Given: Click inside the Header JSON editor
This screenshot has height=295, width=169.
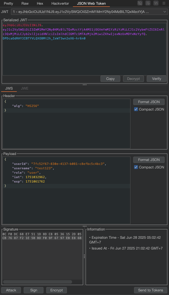Looking at the screenshot, I should click(66, 124).
